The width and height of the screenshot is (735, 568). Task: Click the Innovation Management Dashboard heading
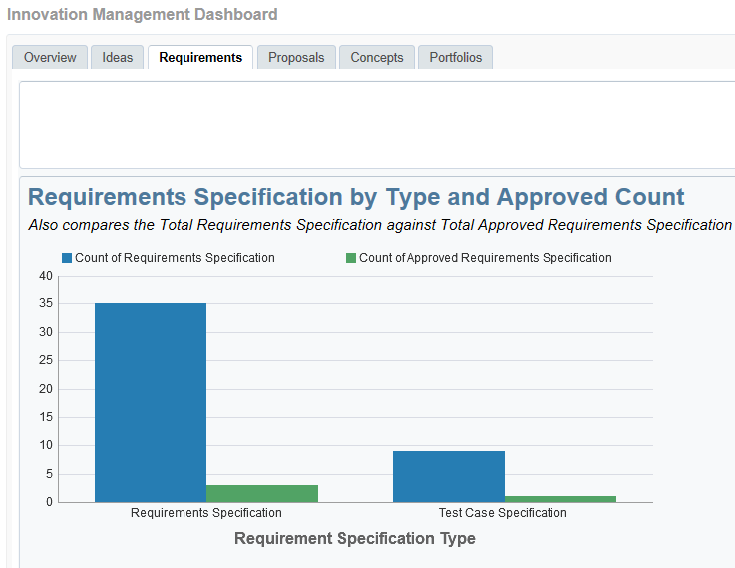143,15
